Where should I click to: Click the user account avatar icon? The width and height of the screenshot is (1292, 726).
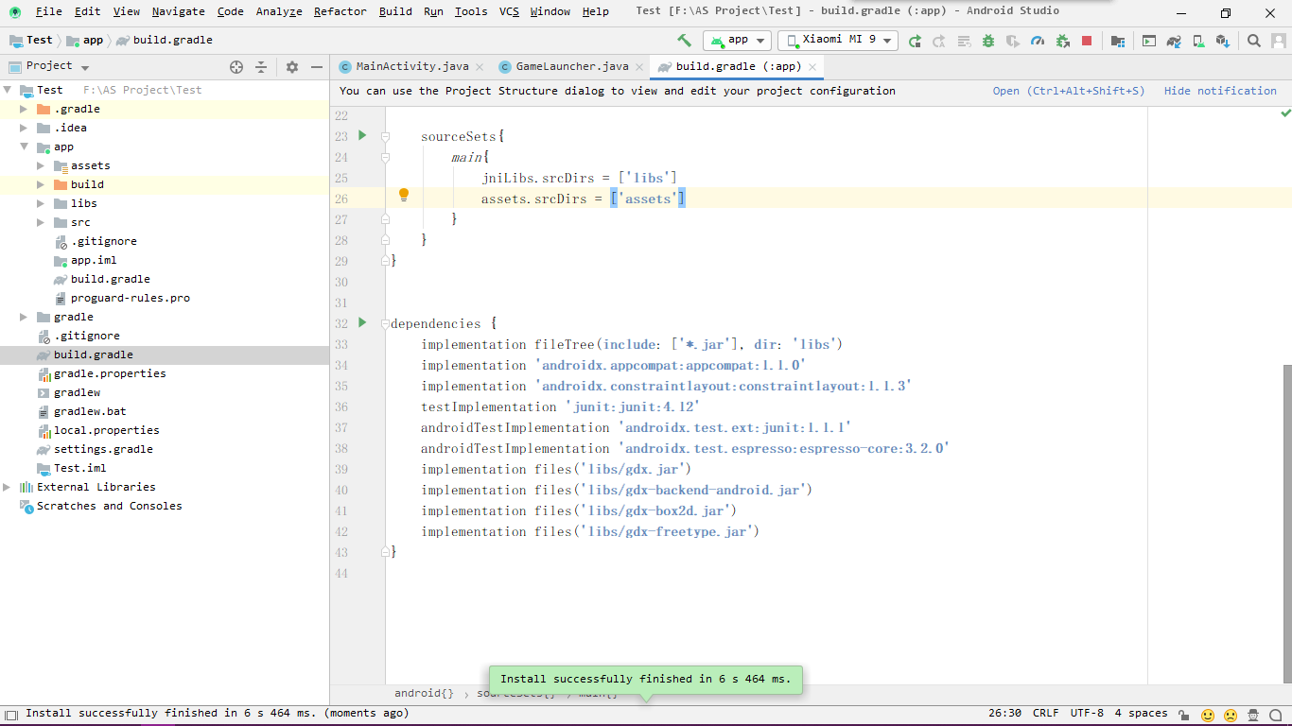pos(1278,41)
